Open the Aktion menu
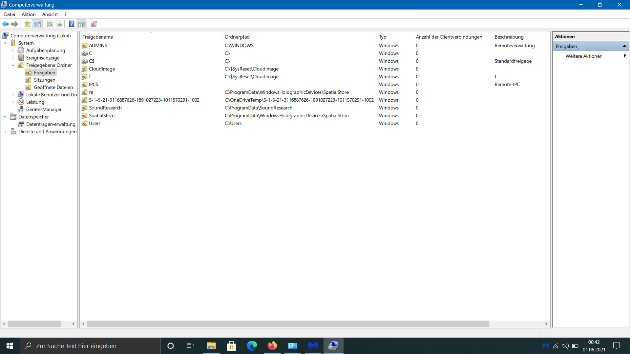Viewport: 630px width, 354px height. click(29, 14)
